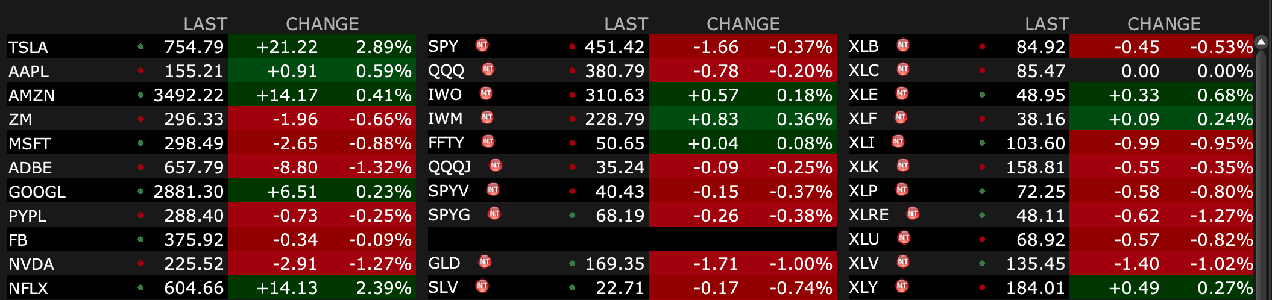
Task: Select the NFLX ticker symbol
Action: coord(28,288)
